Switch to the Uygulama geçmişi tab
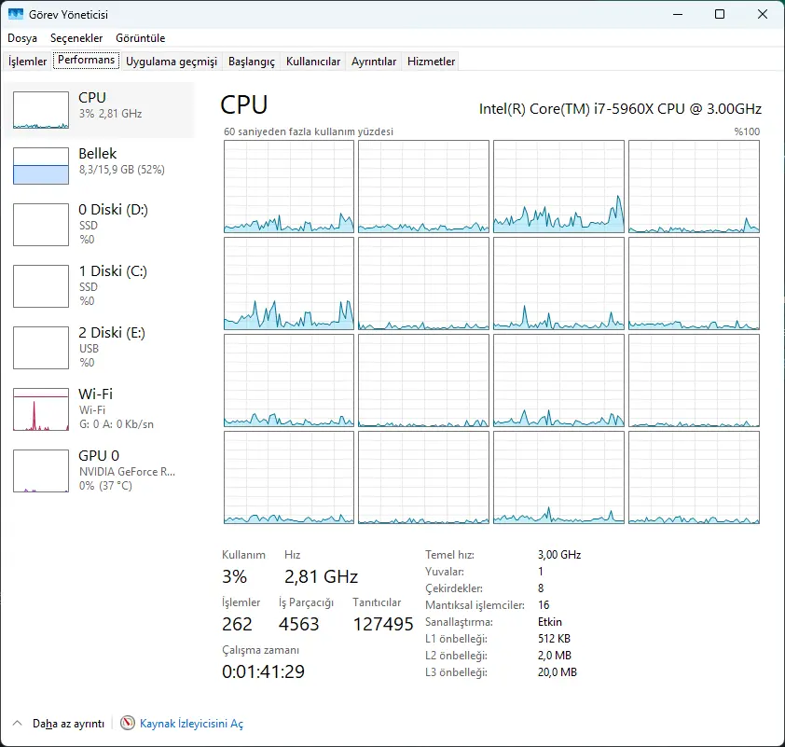The height and width of the screenshot is (747, 785). (172, 61)
